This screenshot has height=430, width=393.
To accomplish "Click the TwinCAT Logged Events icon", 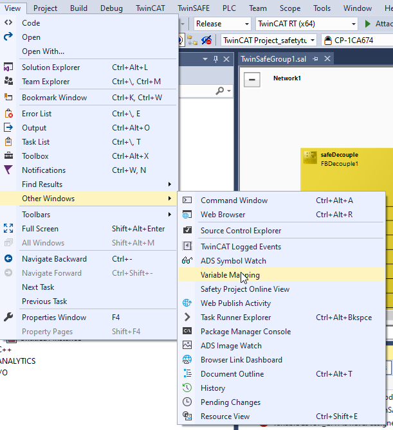I will point(187,246).
